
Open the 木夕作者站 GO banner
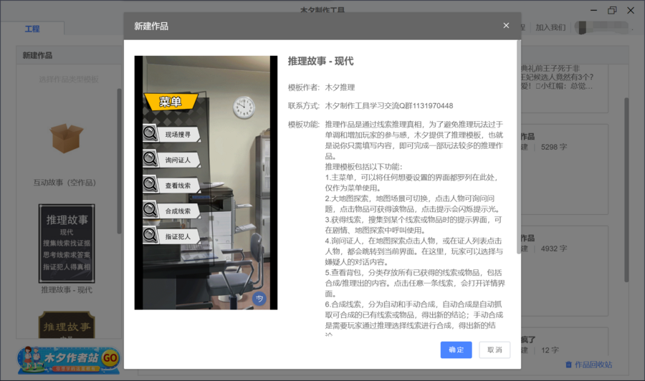(x=68, y=359)
